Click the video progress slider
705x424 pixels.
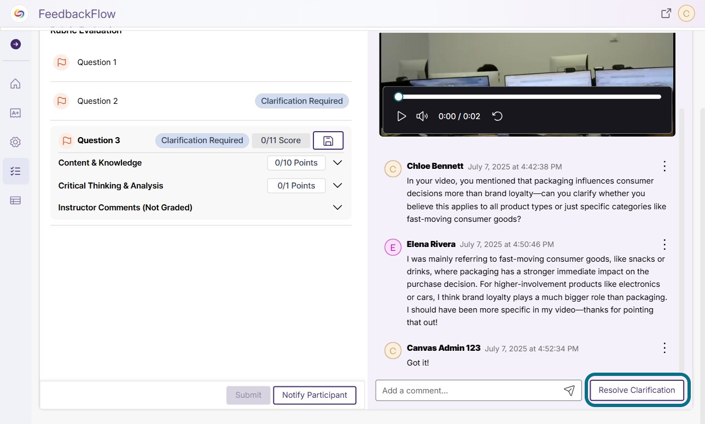click(x=529, y=97)
